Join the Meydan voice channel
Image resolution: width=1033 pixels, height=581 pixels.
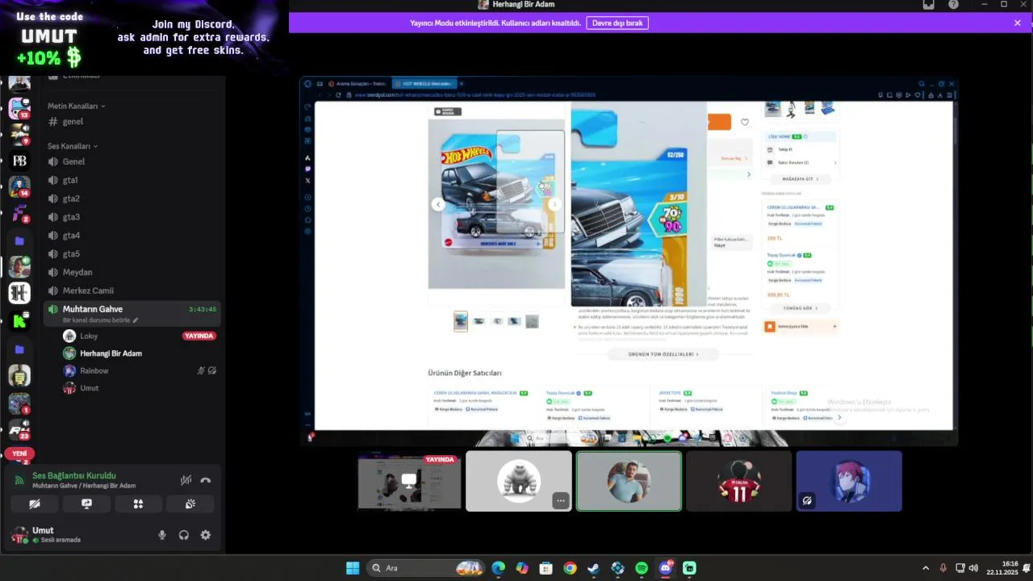click(x=132, y=272)
